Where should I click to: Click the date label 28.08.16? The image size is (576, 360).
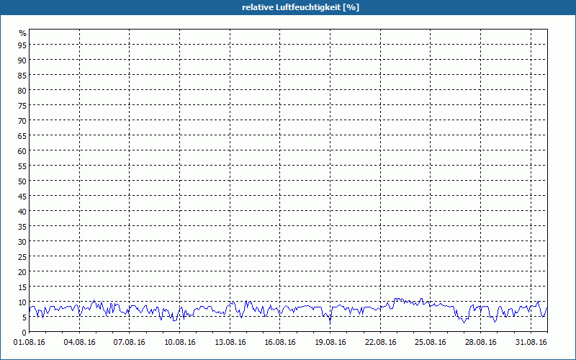click(480, 343)
